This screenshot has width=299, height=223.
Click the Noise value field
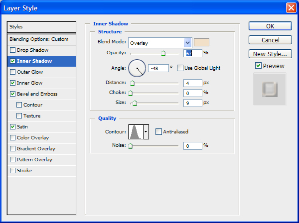(x=192, y=146)
